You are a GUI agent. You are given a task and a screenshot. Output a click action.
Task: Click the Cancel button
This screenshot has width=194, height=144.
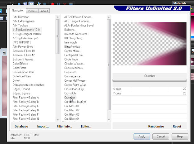161,137
